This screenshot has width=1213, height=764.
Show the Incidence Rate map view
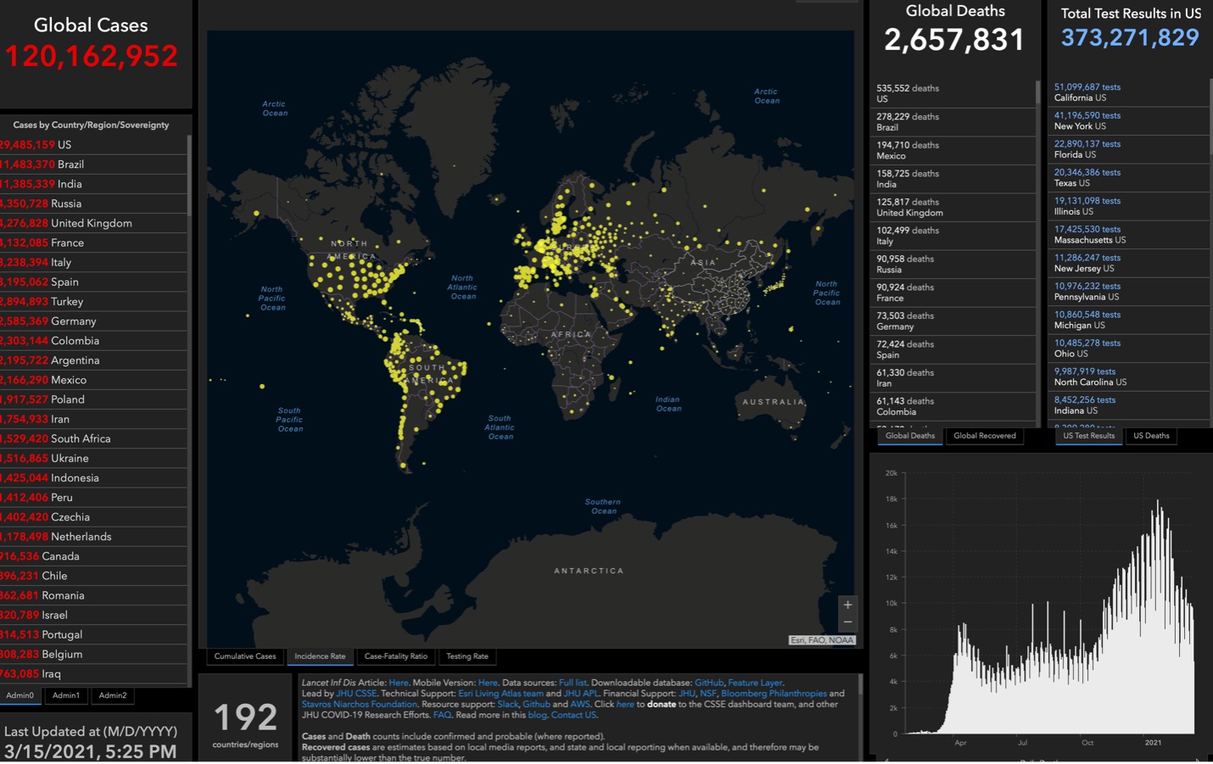[320, 656]
